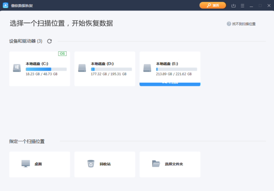Click the blue scan button under E: drive
Screen dimensions: 274x191
(169, 84)
